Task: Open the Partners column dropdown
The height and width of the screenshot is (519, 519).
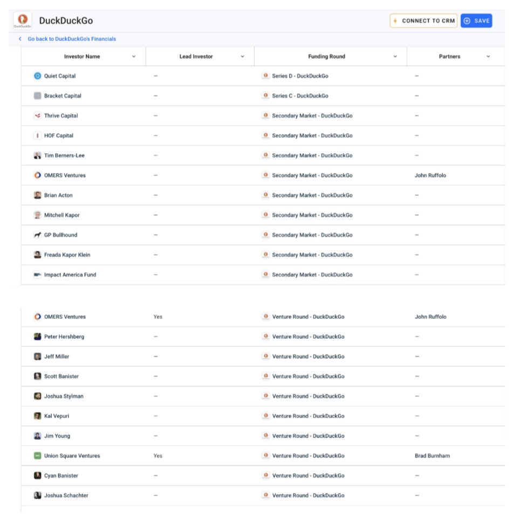Action: click(488, 57)
